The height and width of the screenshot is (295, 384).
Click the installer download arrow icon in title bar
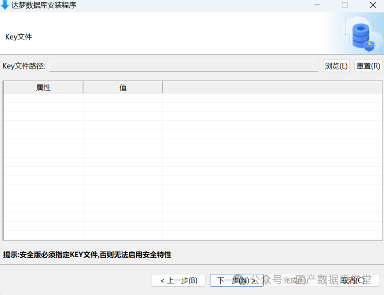point(4,5)
